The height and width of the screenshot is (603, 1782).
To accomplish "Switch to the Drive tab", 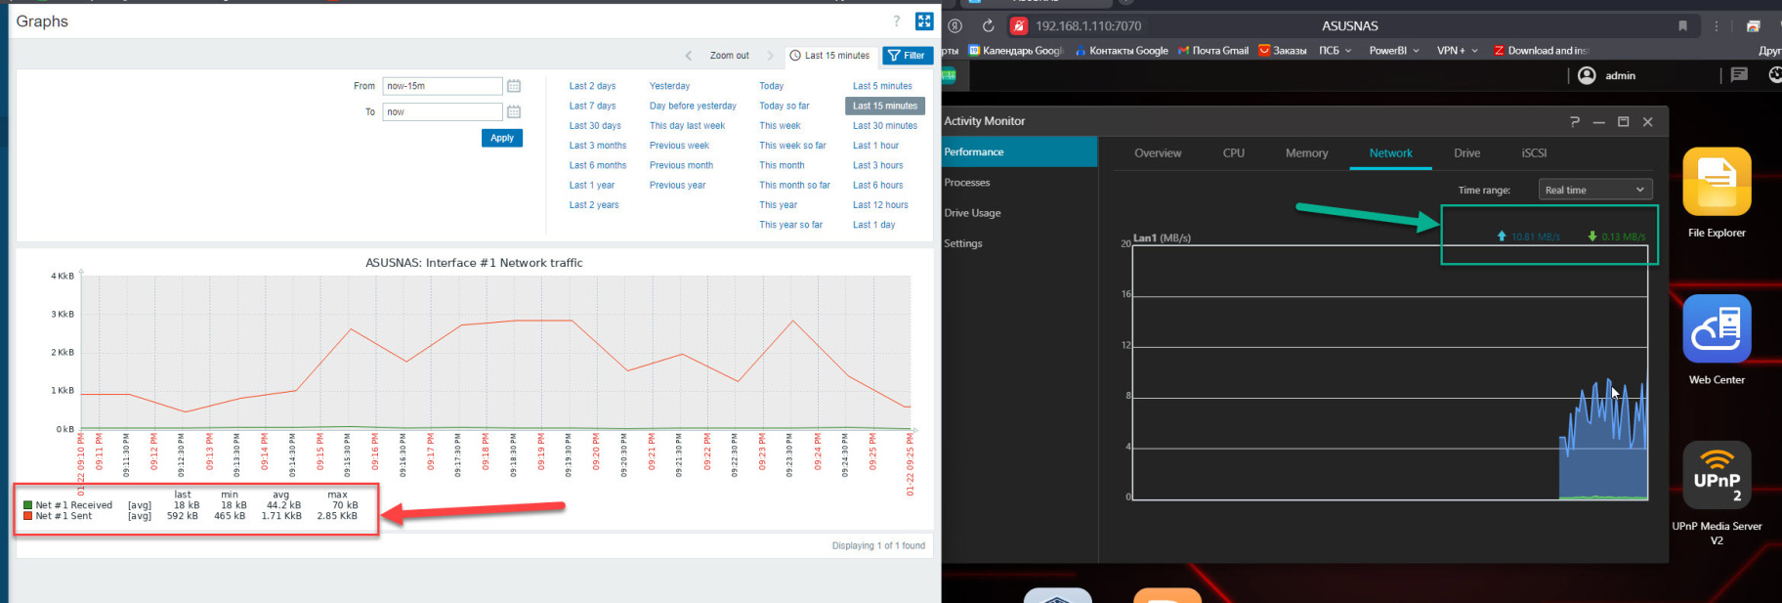I will 1466,153.
